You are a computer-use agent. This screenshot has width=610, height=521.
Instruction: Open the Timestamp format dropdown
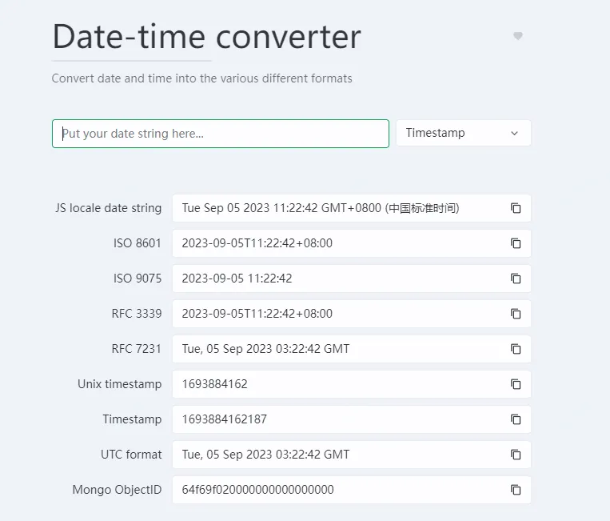(463, 133)
